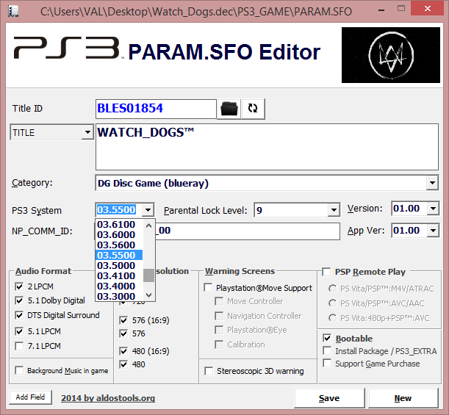Uncheck the 576 (16:9) resolution
This screenshot has height=415, width=449.
pos(123,320)
